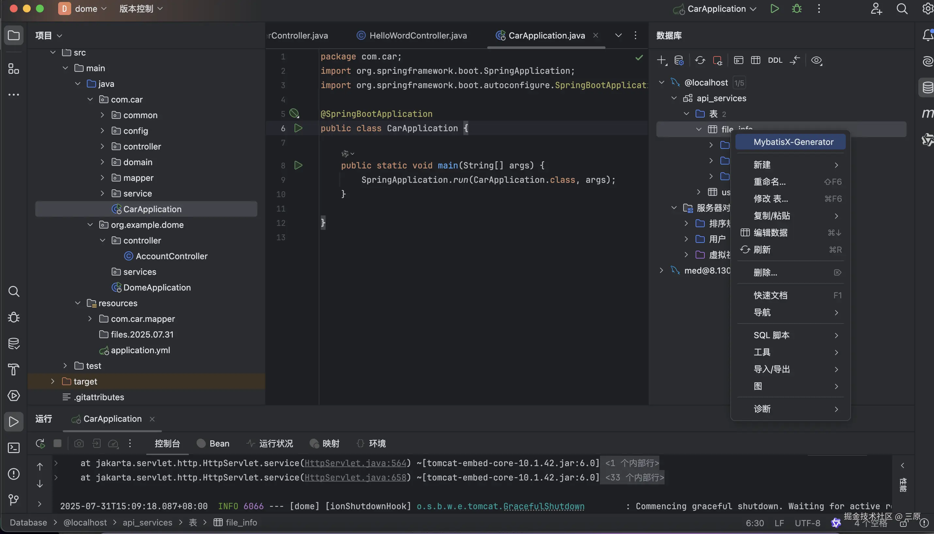Expand the target folder

[53, 382]
